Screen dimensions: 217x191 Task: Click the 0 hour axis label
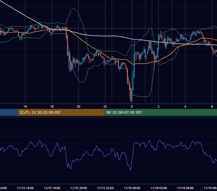[132, 107]
